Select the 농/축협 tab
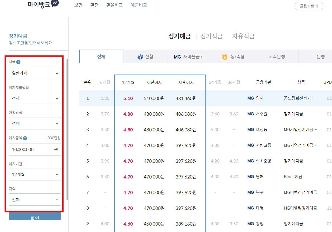The width and height of the screenshot is (332, 232). [x=233, y=57]
